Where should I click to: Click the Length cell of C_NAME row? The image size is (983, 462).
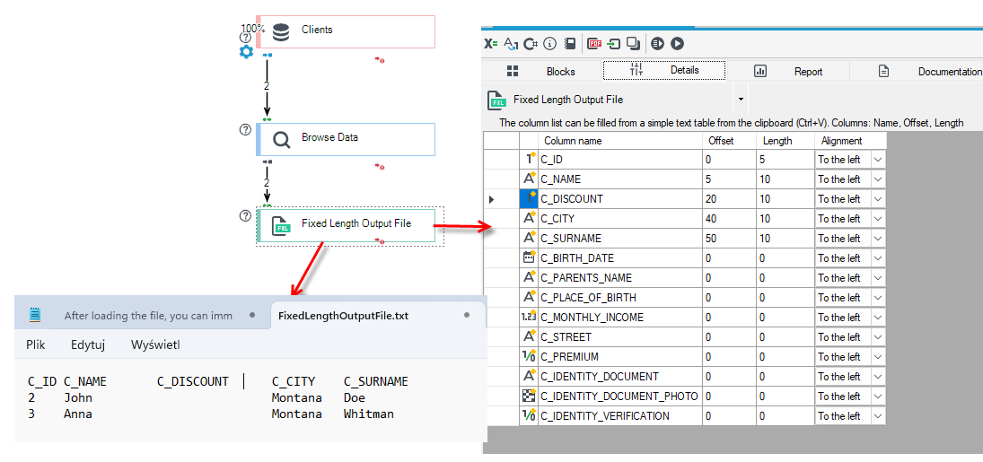pyautogui.click(x=785, y=179)
